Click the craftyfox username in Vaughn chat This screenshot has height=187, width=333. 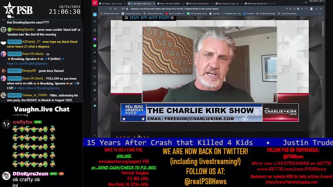(23, 122)
